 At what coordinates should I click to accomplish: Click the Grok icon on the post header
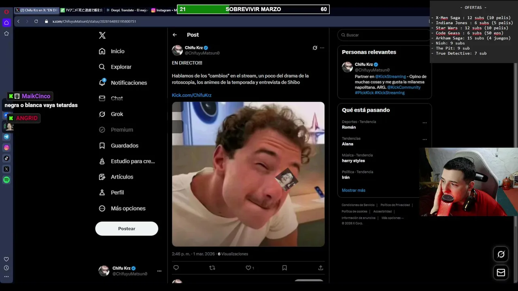(x=315, y=48)
